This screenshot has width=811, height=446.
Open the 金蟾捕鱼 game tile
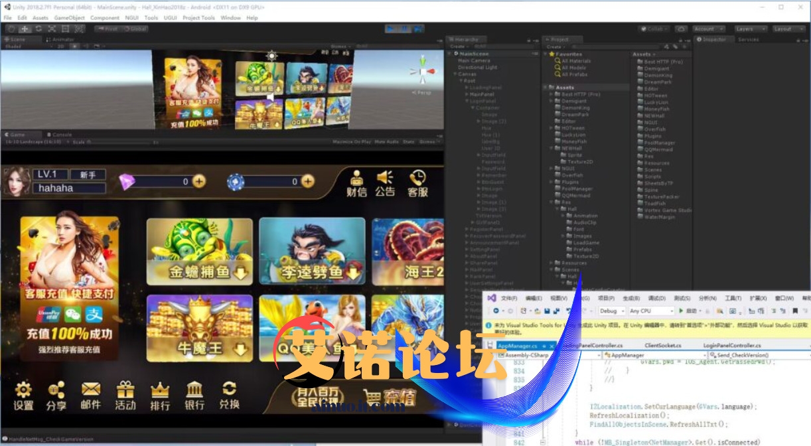200,252
